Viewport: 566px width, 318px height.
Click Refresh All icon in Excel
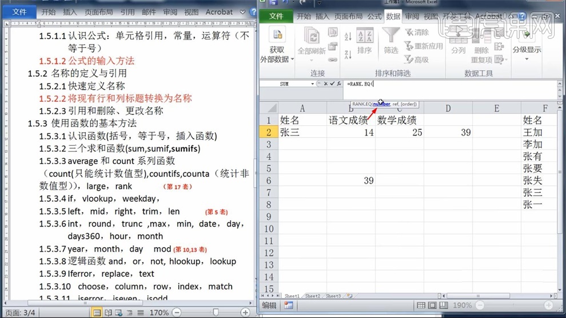point(312,36)
